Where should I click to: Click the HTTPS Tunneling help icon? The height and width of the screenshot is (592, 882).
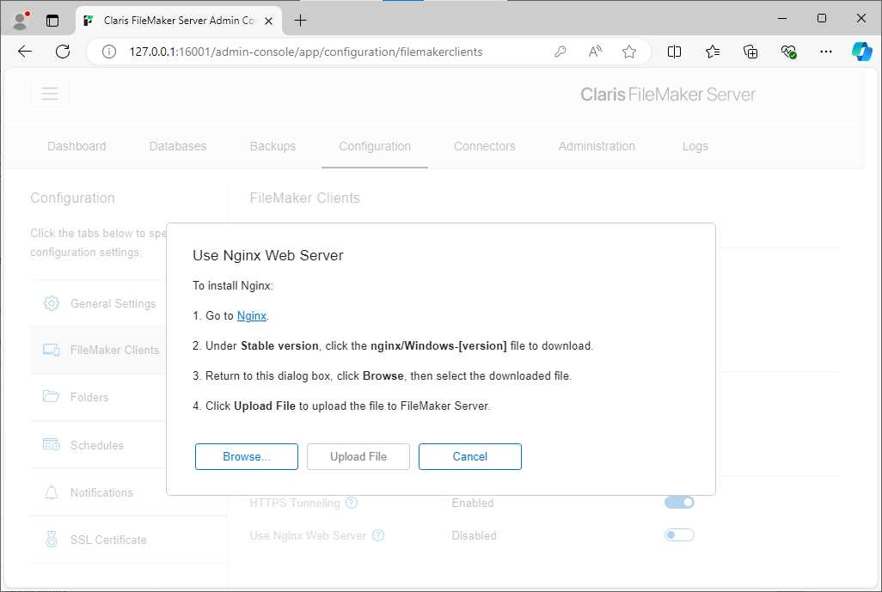[x=351, y=502]
